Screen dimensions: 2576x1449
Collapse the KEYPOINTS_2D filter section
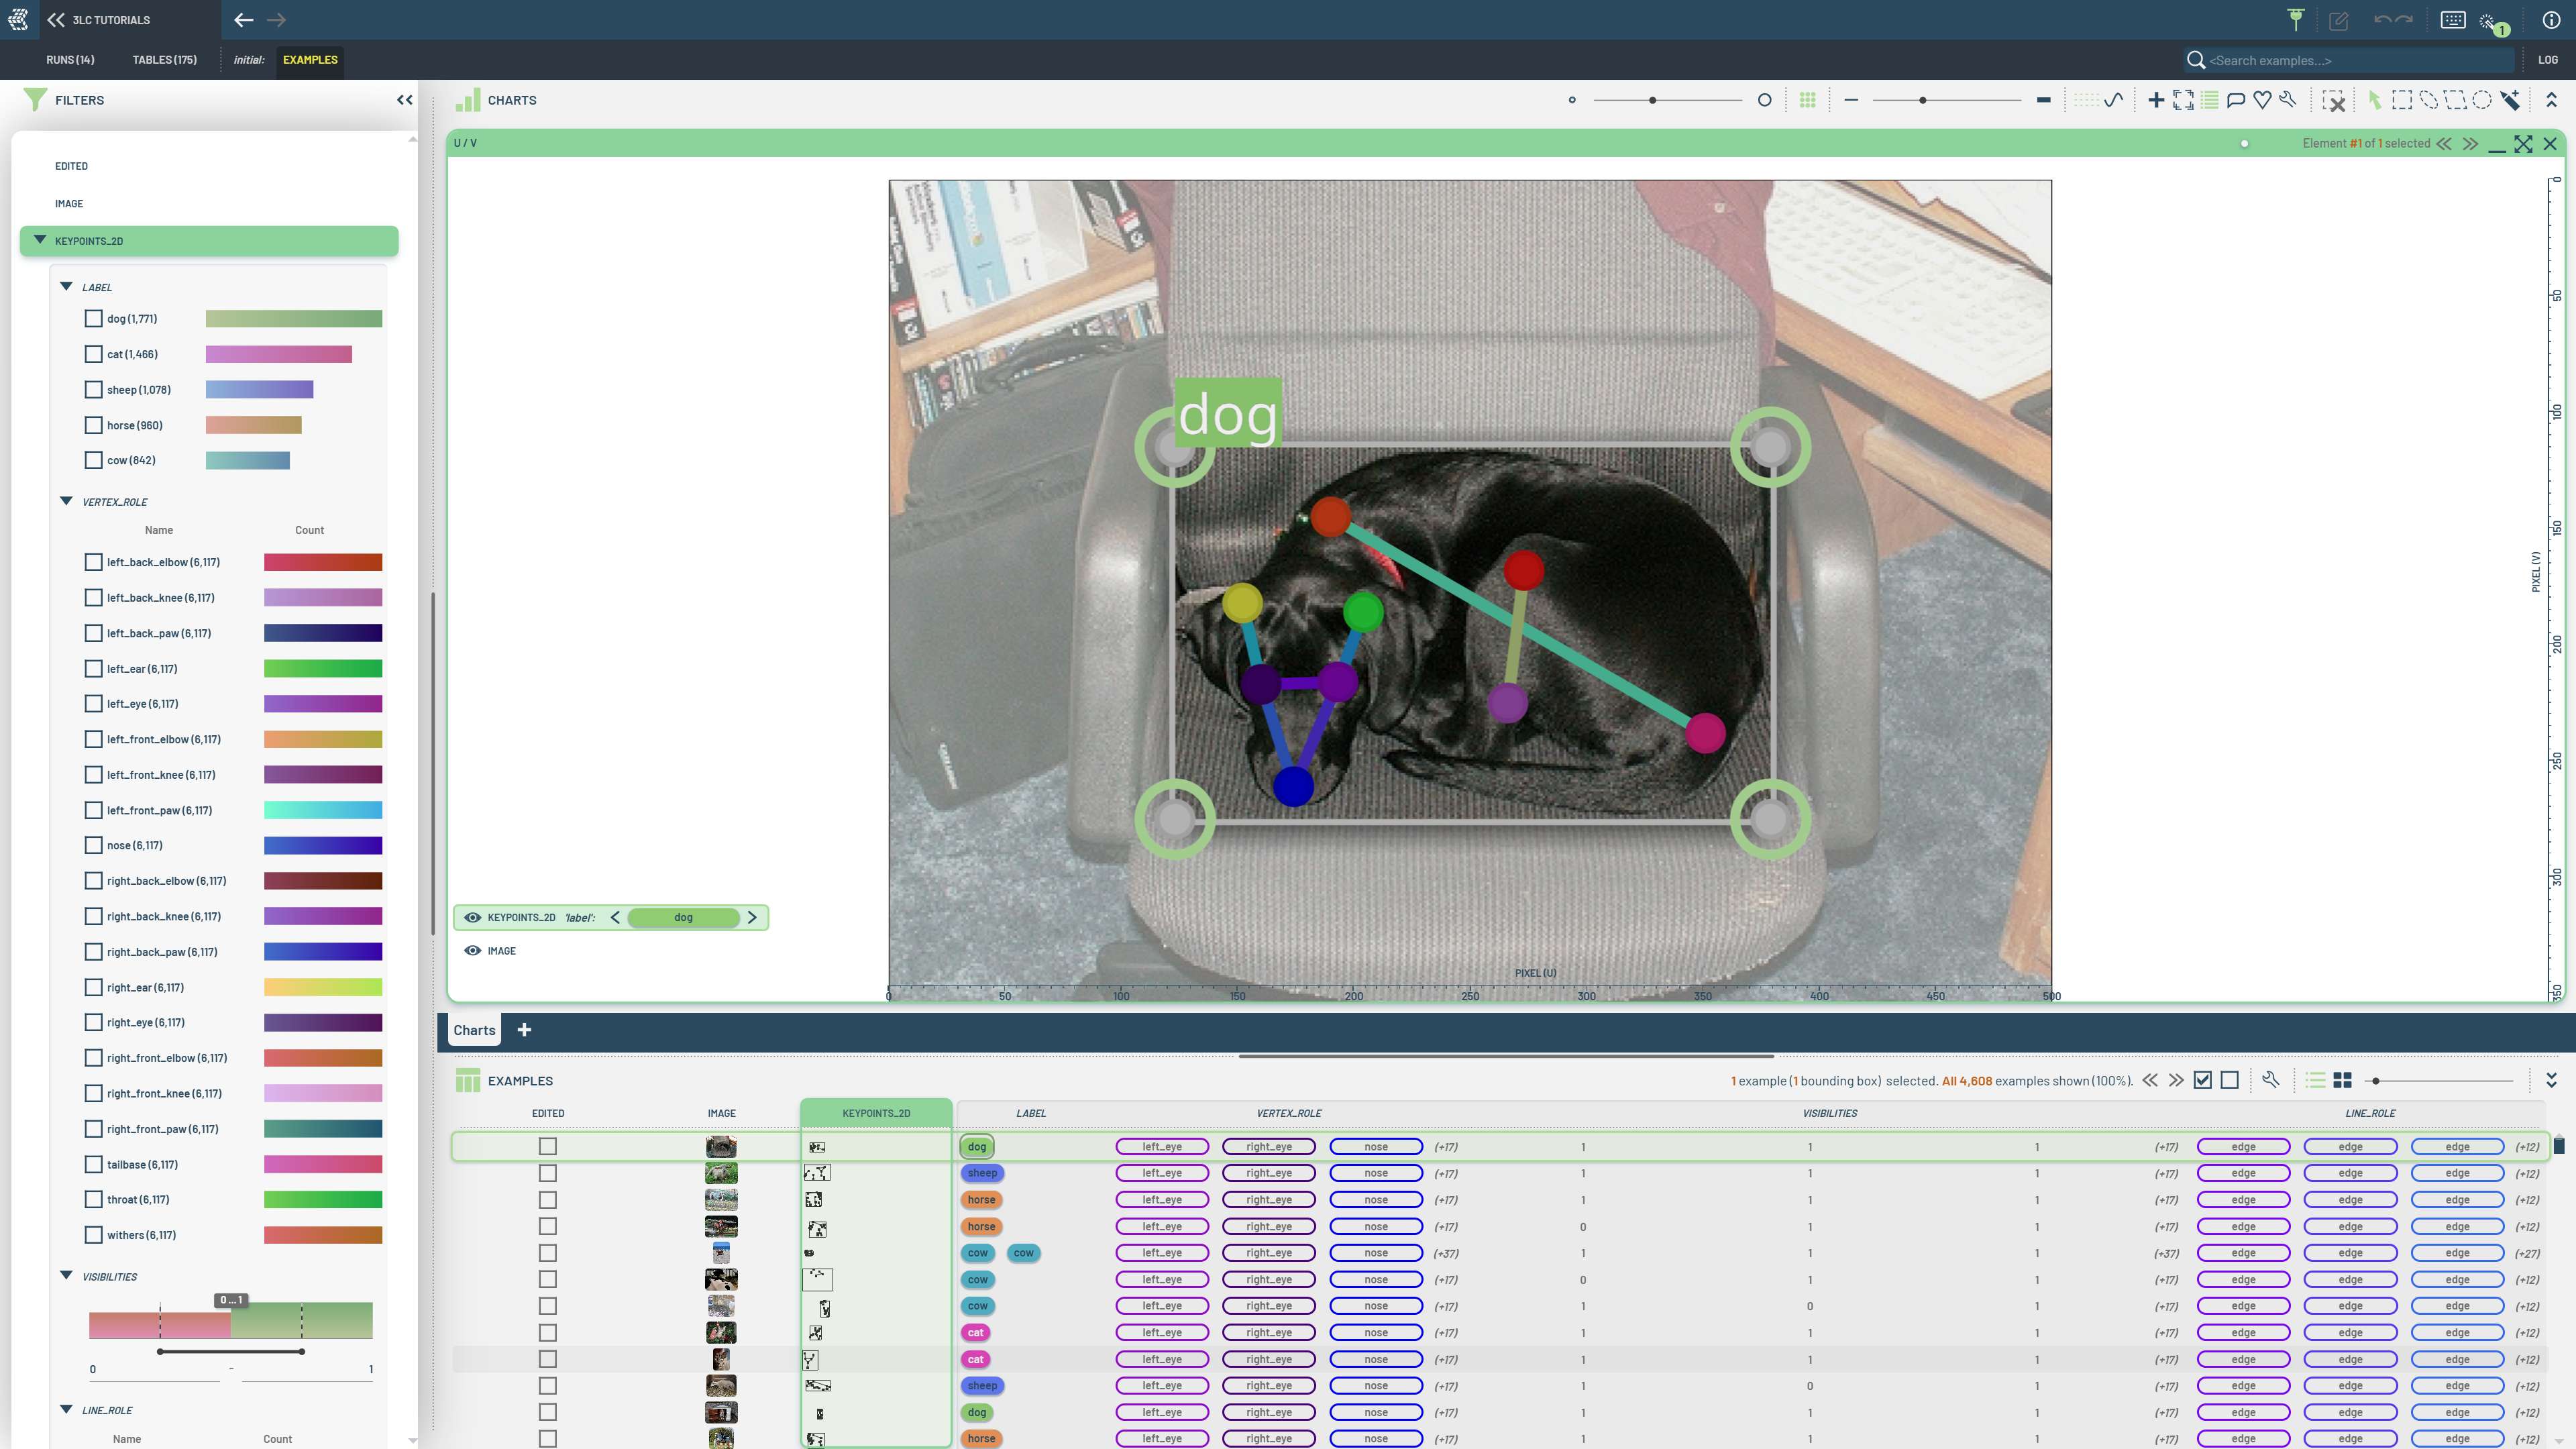(x=40, y=241)
